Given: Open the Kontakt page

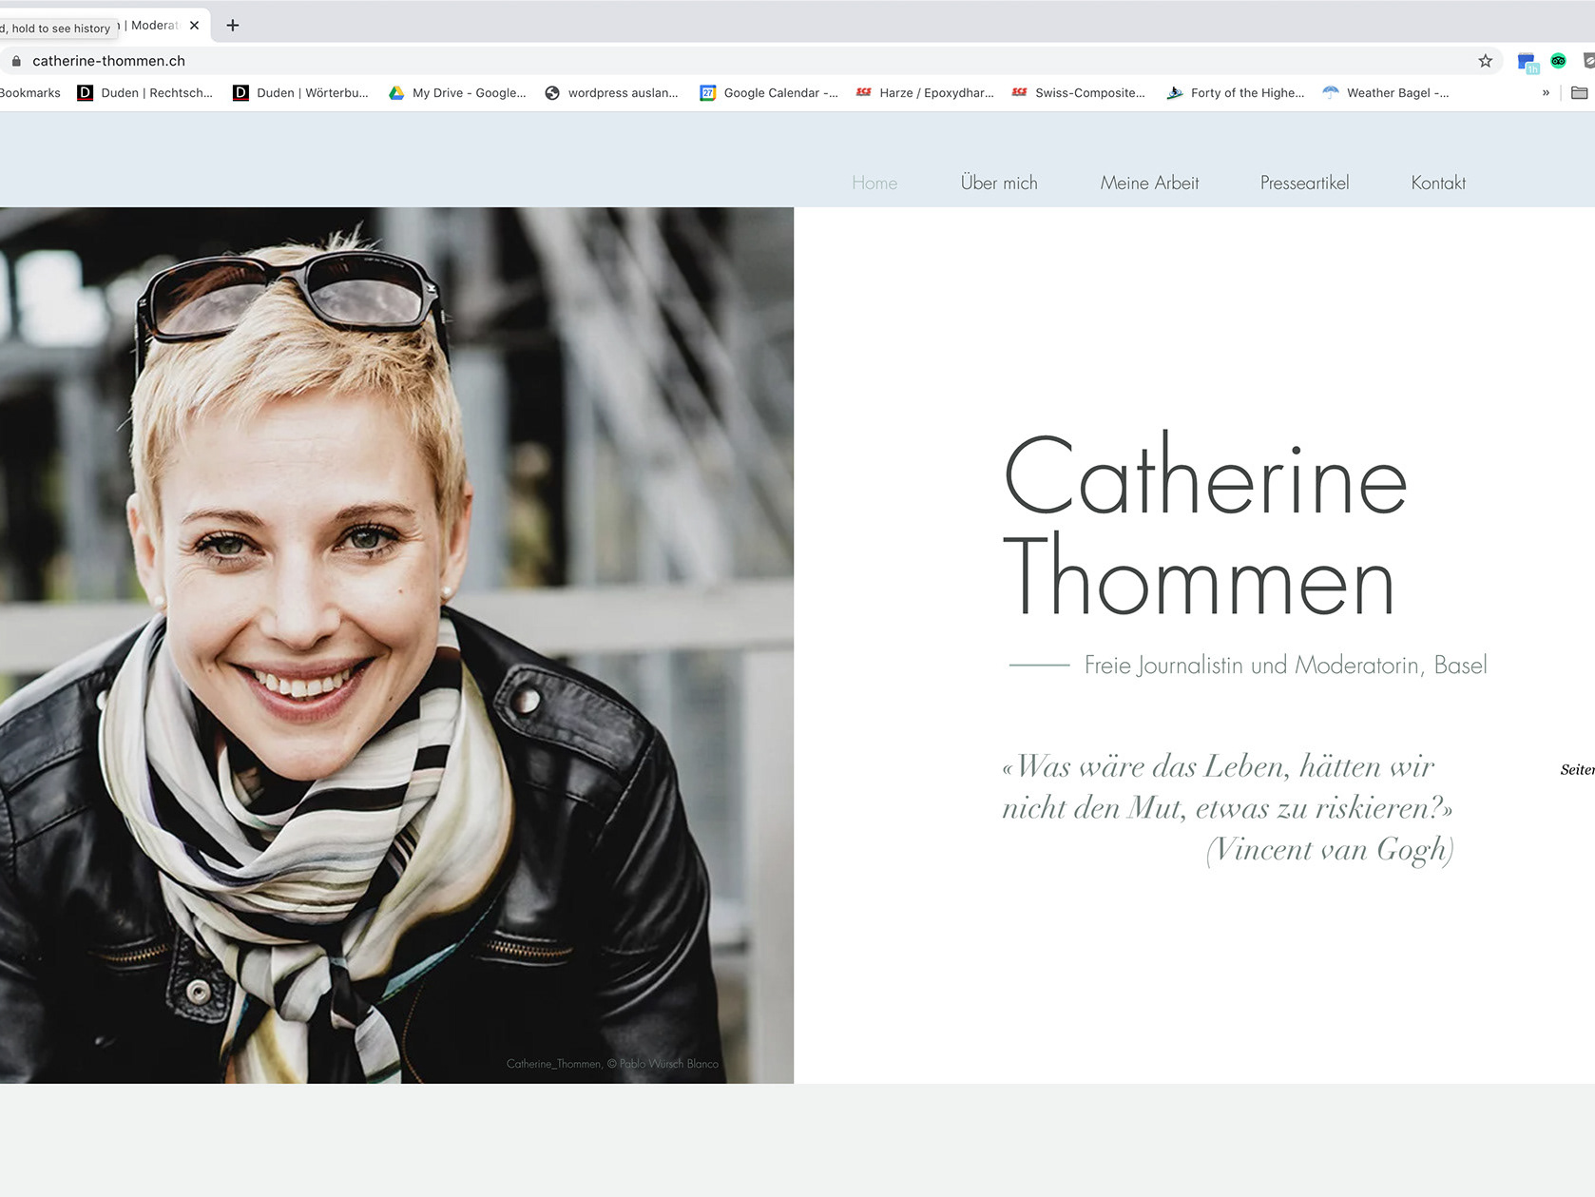Looking at the screenshot, I should (x=1438, y=183).
